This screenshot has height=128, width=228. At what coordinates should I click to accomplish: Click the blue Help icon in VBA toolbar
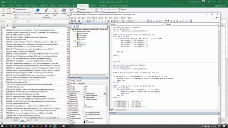click(x=123, y=21)
